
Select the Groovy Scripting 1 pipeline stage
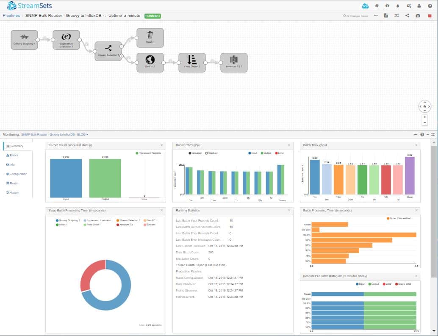pyautogui.click(x=24, y=38)
